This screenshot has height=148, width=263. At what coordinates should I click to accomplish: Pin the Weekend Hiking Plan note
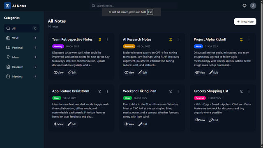pyautogui.click(x=171, y=91)
